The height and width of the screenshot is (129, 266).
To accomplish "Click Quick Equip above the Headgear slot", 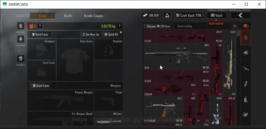I will tap(40, 34).
